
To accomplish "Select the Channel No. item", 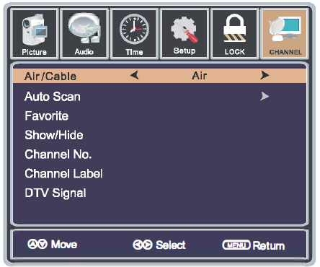I will tap(58, 154).
